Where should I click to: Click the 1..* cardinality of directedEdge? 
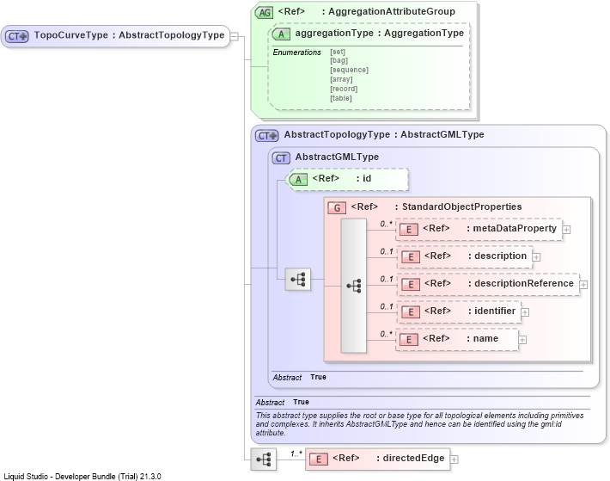pyautogui.click(x=296, y=453)
